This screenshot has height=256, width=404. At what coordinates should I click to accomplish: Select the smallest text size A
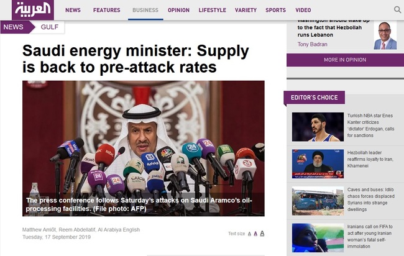(x=249, y=234)
